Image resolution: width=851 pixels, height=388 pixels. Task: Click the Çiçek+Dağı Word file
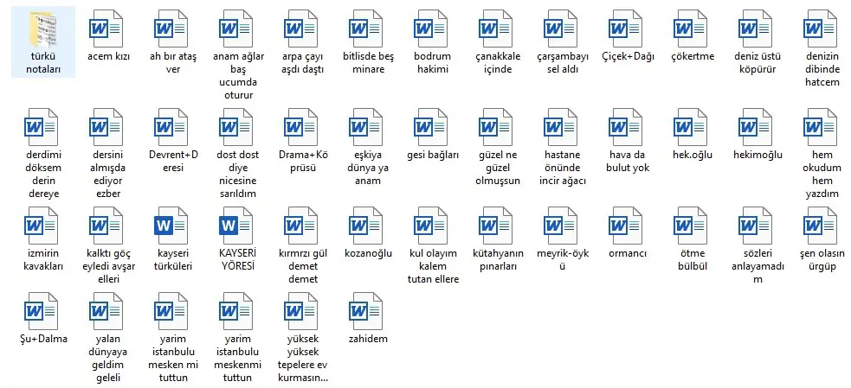click(x=629, y=29)
